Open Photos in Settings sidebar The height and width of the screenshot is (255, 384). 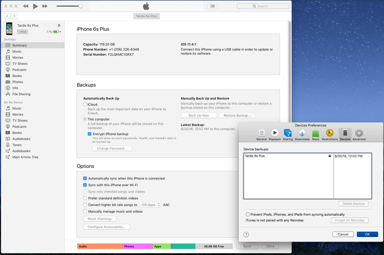(x=32, y=82)
